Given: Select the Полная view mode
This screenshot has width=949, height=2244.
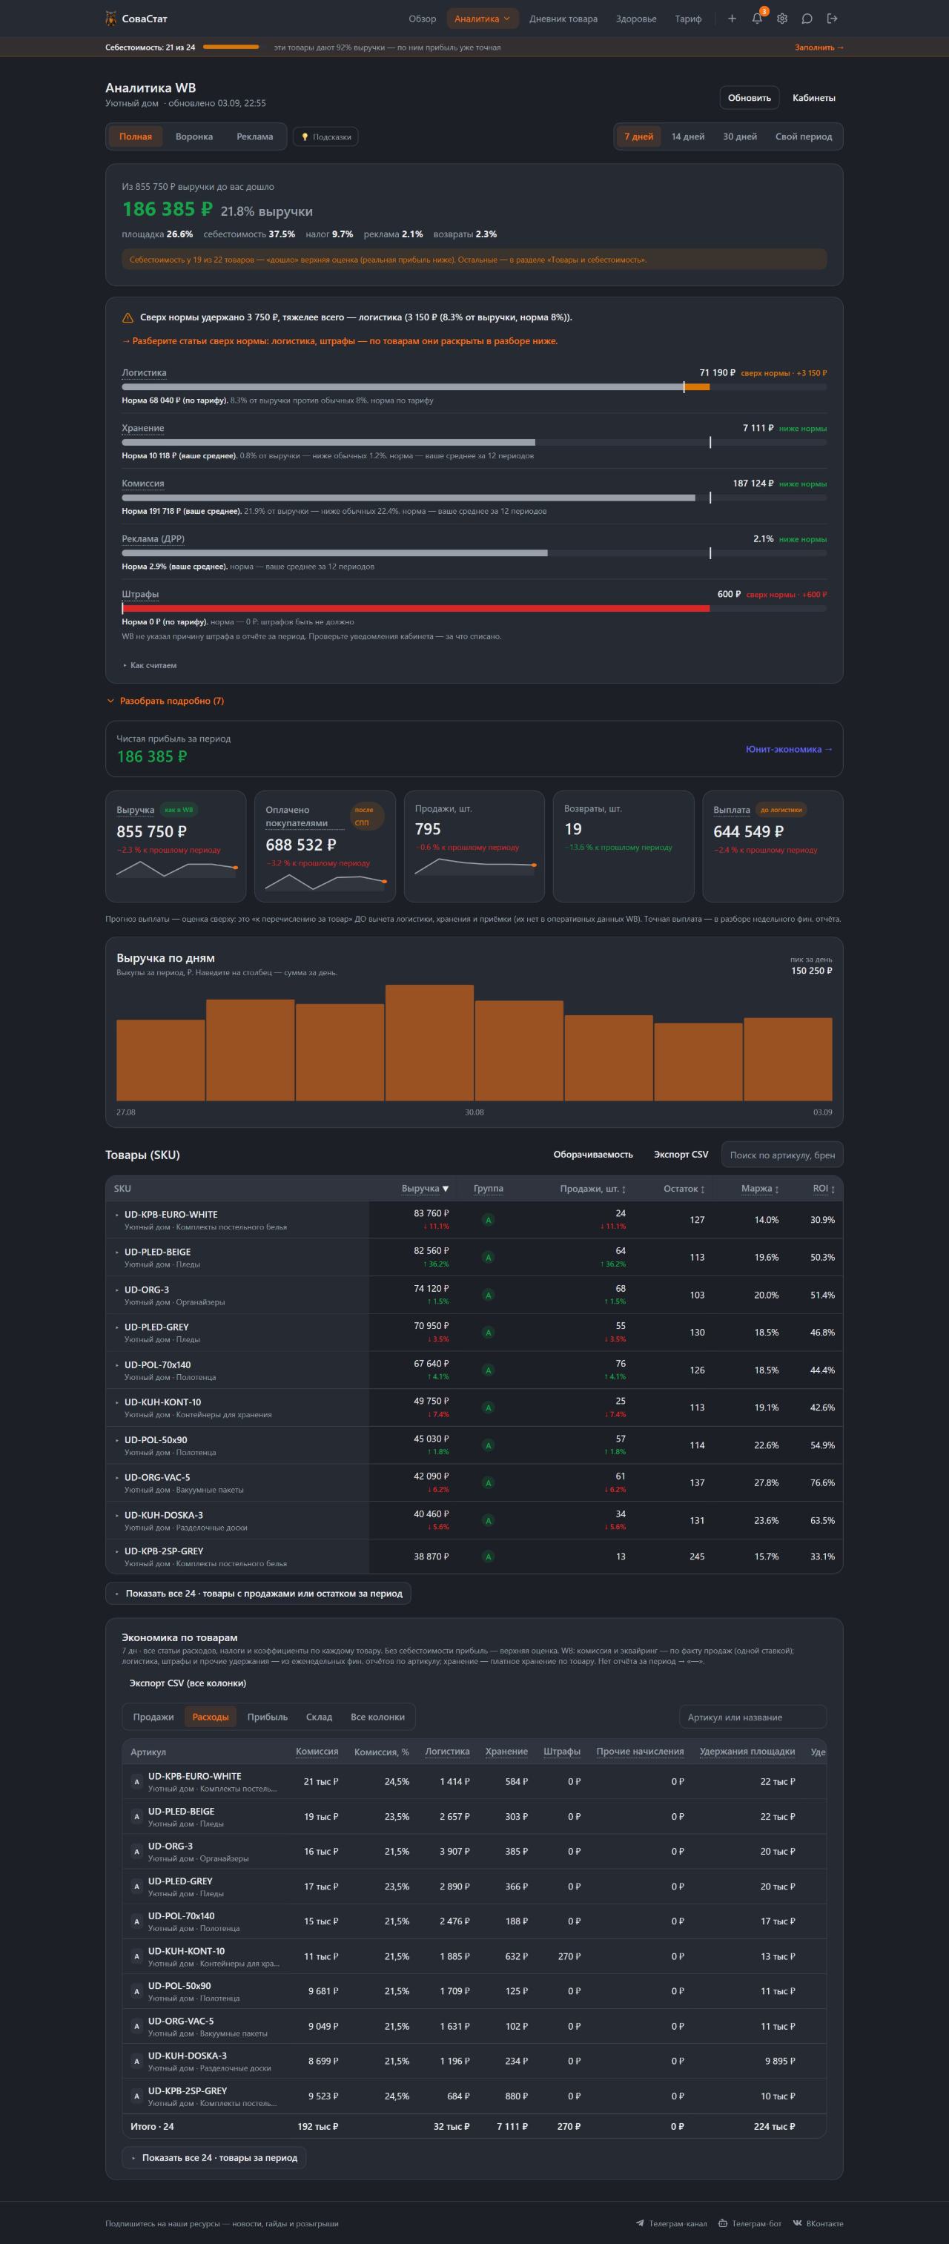Looking at the screenshot, I should pos(136,136).
